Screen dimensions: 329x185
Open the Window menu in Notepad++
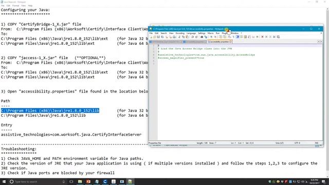[x=235, y=33]
